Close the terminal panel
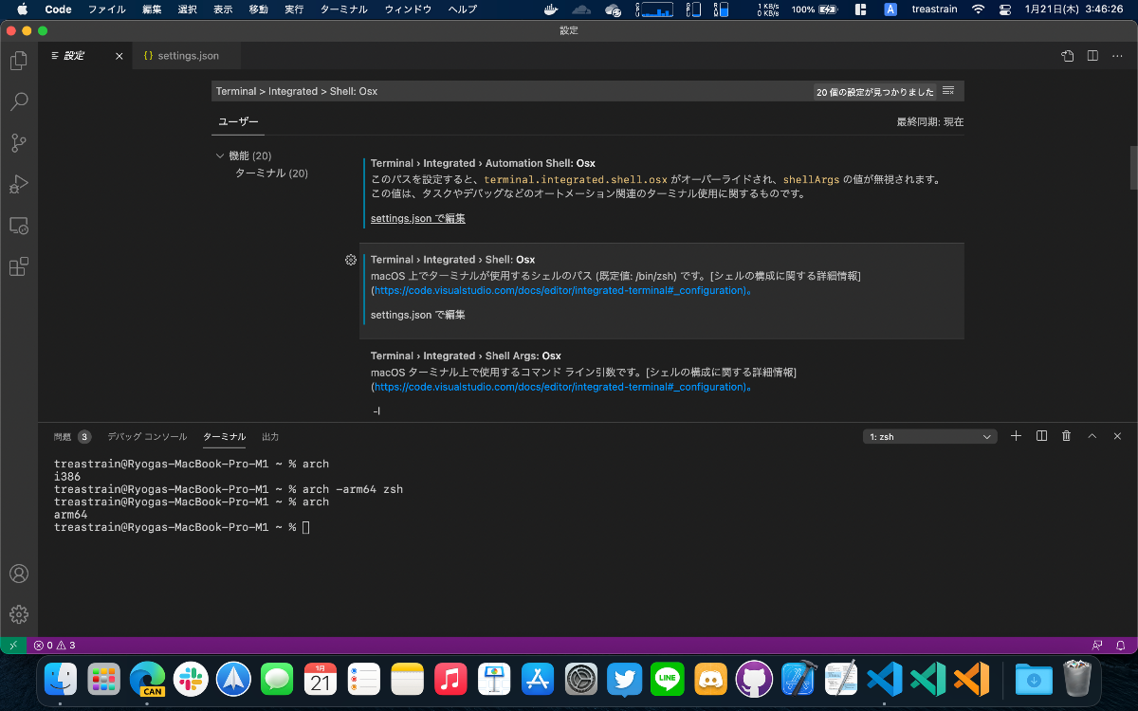Image resolution: width=1138 pixels, height=711 pixels. [1116, 436]
